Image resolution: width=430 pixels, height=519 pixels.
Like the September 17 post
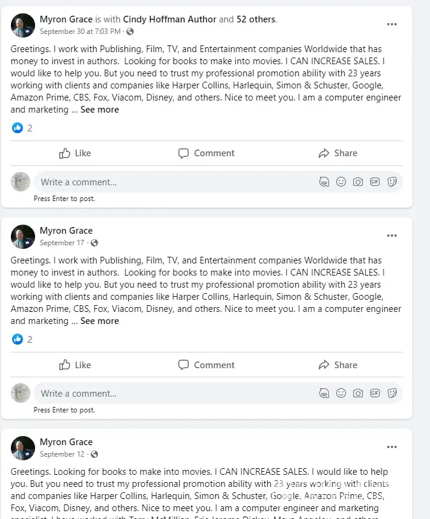coord(75,365)
